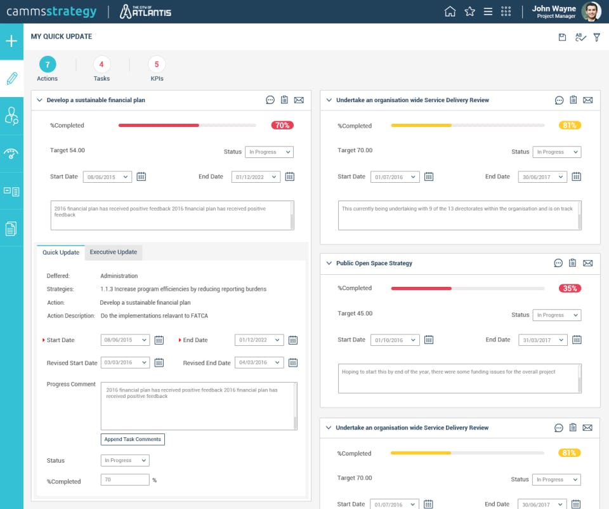This screenshot has width=609, height=509.
Task: Click the plus add-new icon in sidebar
Action: tap(11, 42)
